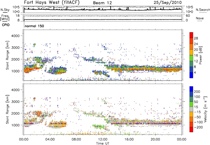Click the "12:00" time axis label
Image resolution: width=210 pixels, height=145 pixels.
pyautogui.click(x=103, y=140)
